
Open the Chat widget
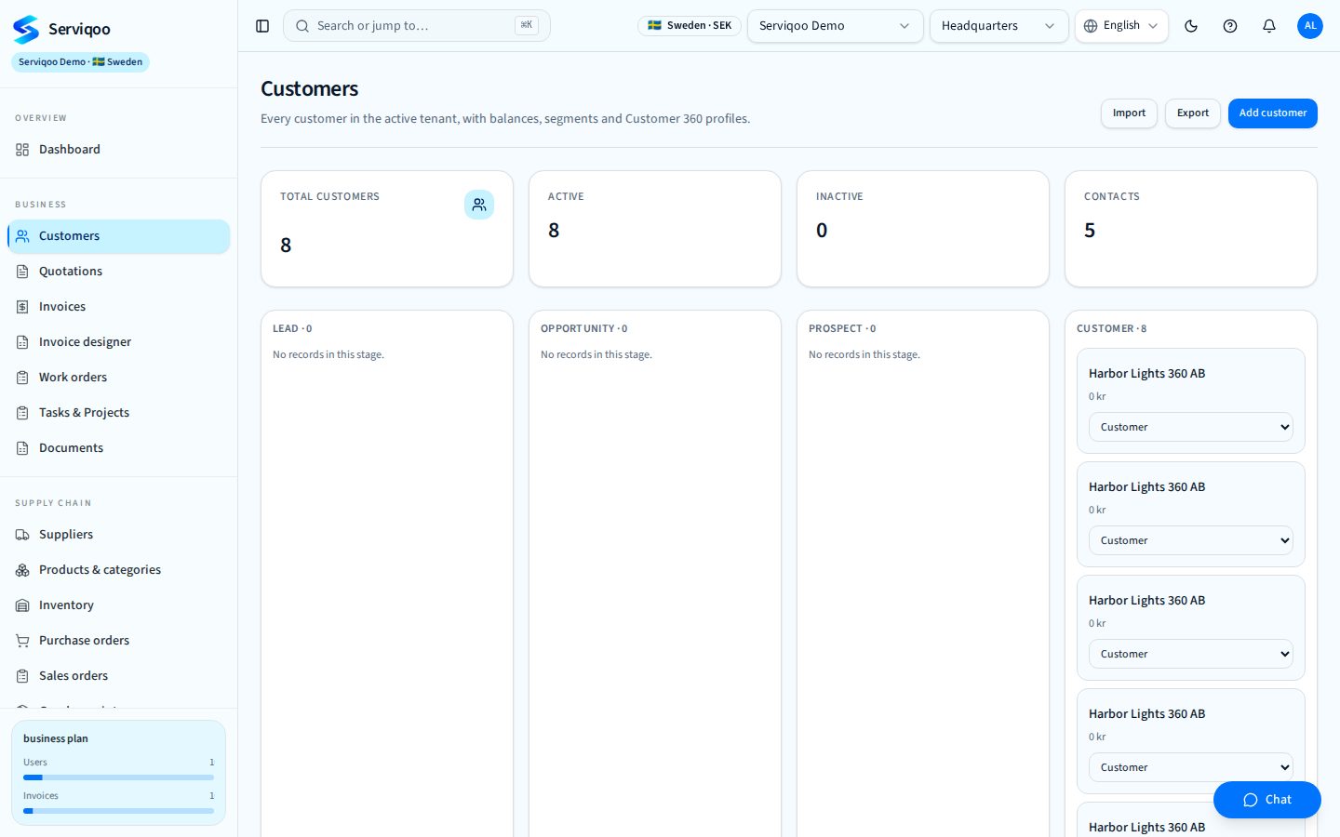tap(1267, 800)
